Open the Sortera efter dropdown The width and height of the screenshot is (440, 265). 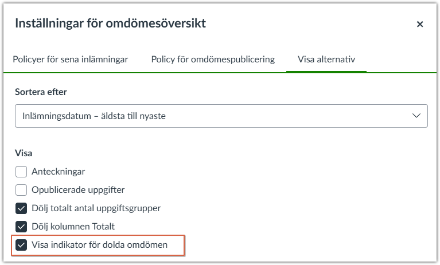point(221,116)
